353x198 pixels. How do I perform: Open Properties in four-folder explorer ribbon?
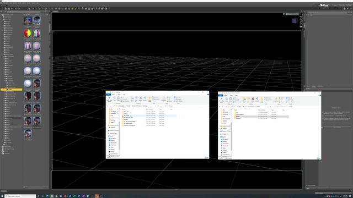(x=276, y=100)
